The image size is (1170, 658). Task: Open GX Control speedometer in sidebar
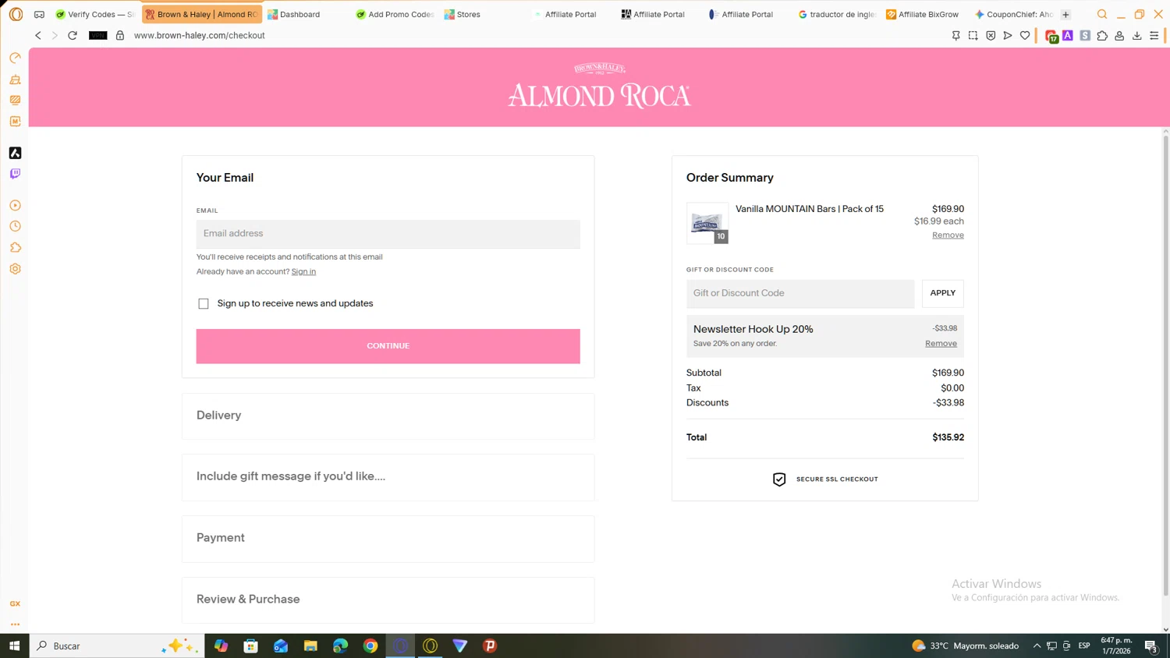(x=15, y=58)
